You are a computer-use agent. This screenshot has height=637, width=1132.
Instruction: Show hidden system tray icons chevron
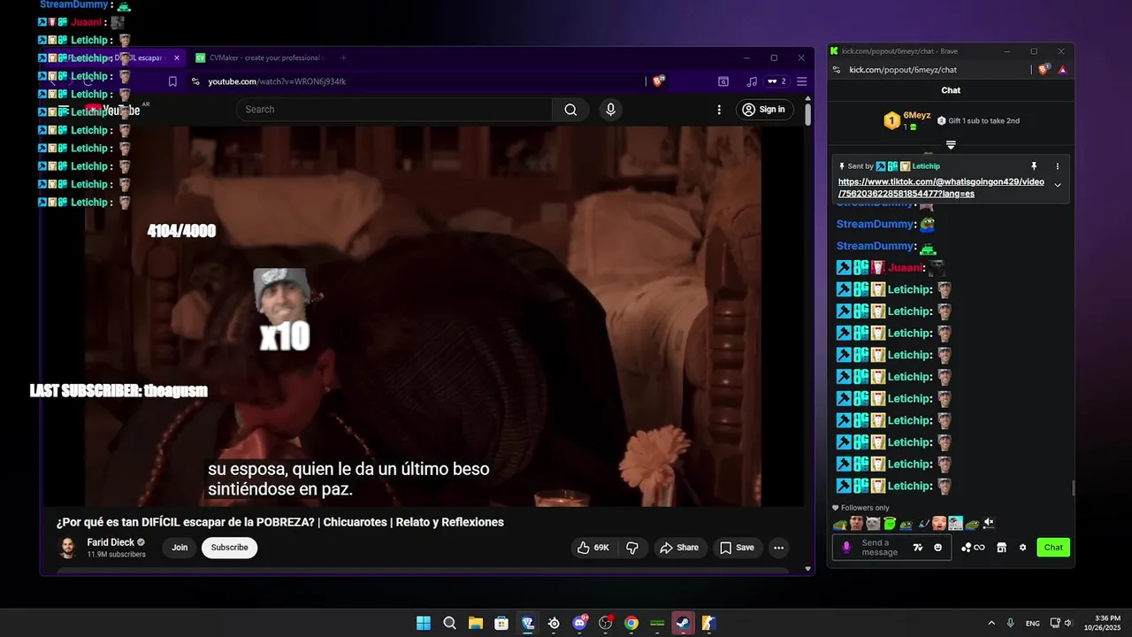(991, 623)
